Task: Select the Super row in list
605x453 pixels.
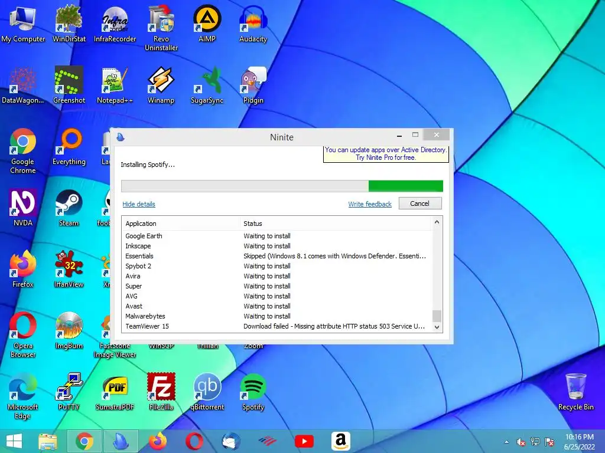Action: click(x=277, y=286)
